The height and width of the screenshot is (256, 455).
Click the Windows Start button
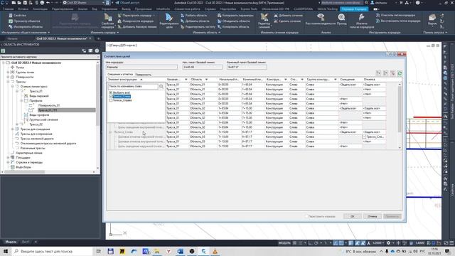click(6, 251)
